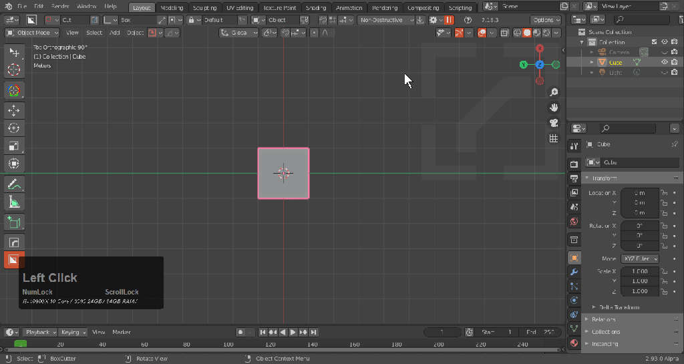Viewport: 684px width, 364px height.
Task: Hide the Cube in viewport via eye icon
Action: [x=665, y=62]
